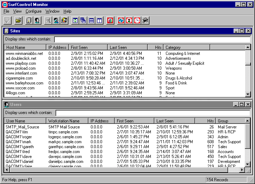Select the www.interliant.com site row
255x184 pixels.
pyautogui.click(x=125, y=73)
